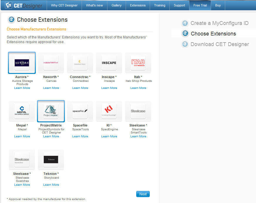Select the Aurora extension logo tile
Screen dimensions: 256x203
pos(22,63)
